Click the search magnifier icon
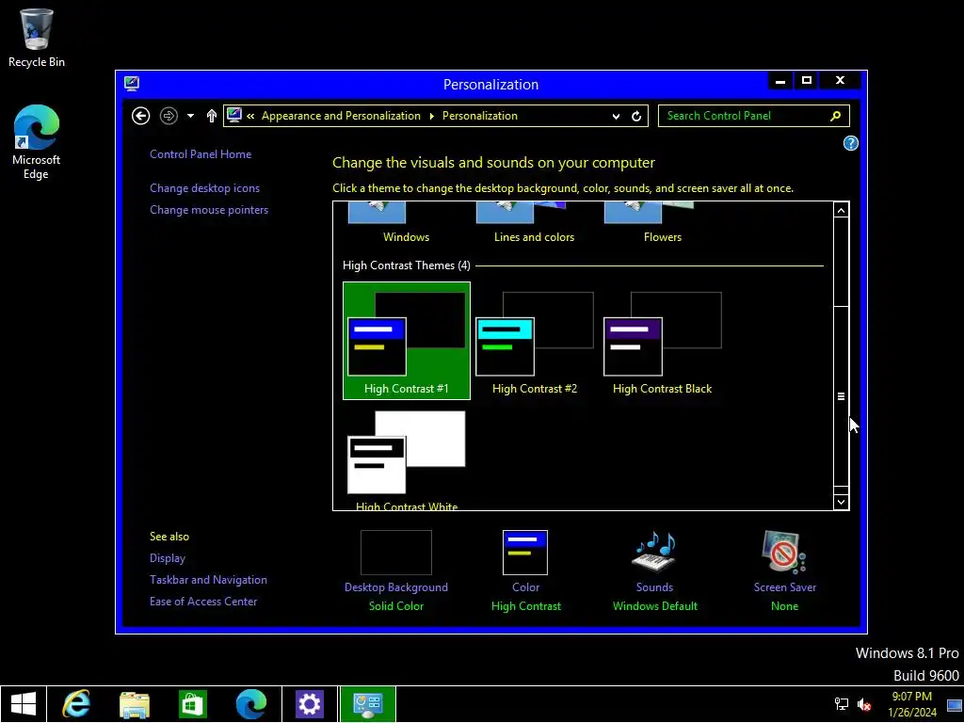 pos(836,116)
